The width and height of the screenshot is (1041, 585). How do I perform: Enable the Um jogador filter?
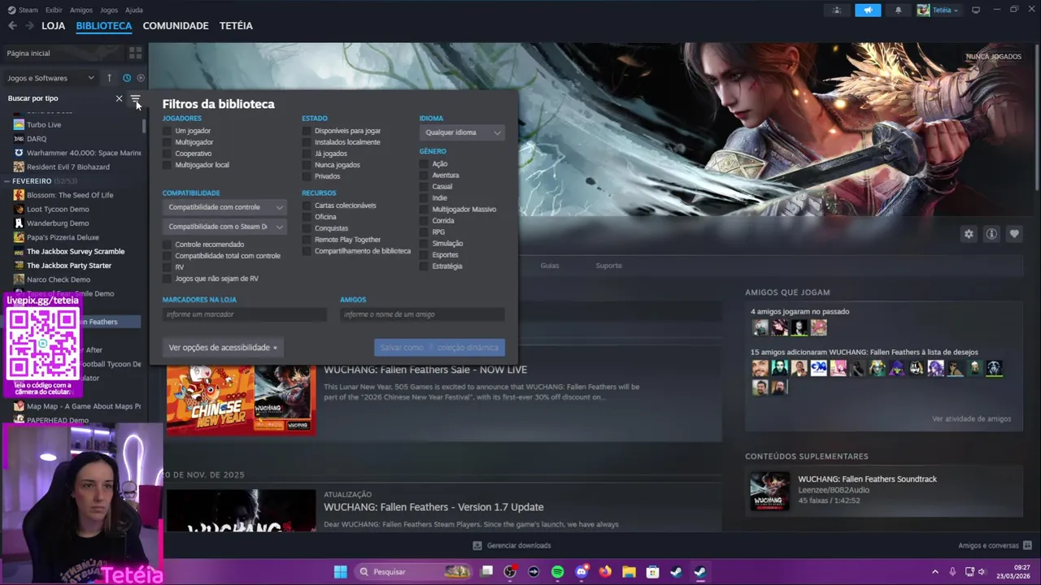pyautogui.click(x=168, y=131)
